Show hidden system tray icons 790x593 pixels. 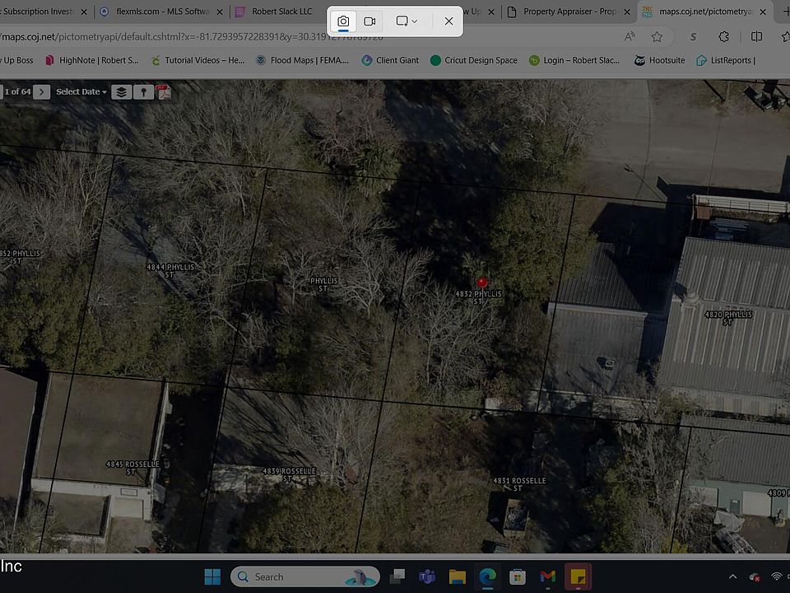(733, 577)
